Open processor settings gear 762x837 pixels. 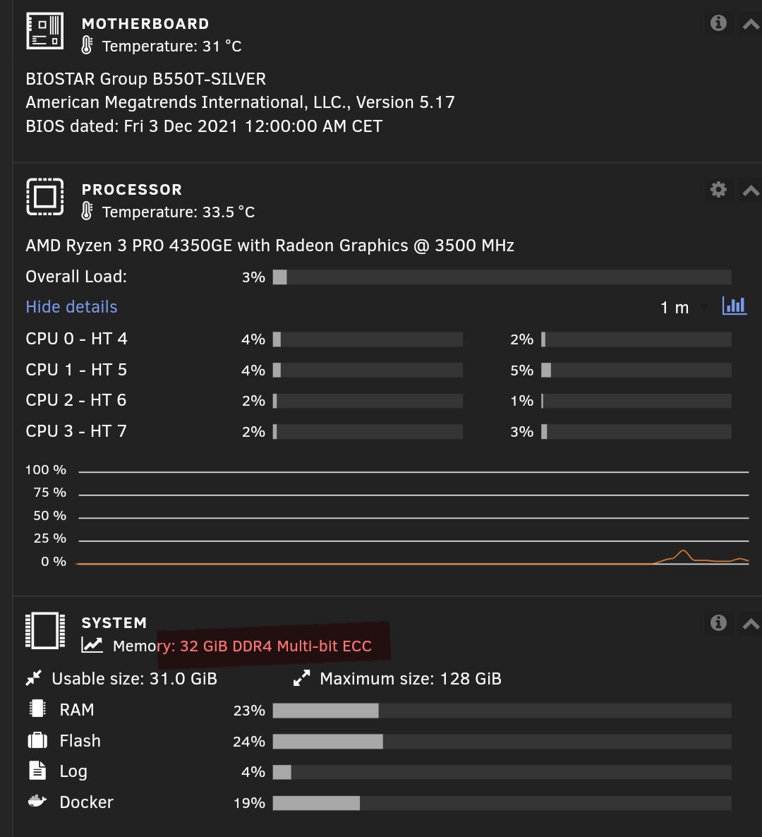(718, 189)
